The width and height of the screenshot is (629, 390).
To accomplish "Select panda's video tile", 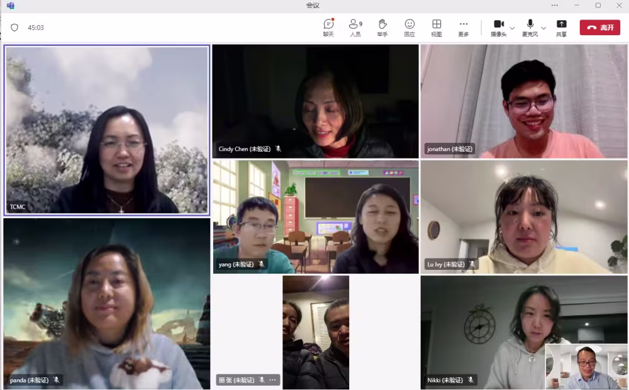I will [107, 303].
